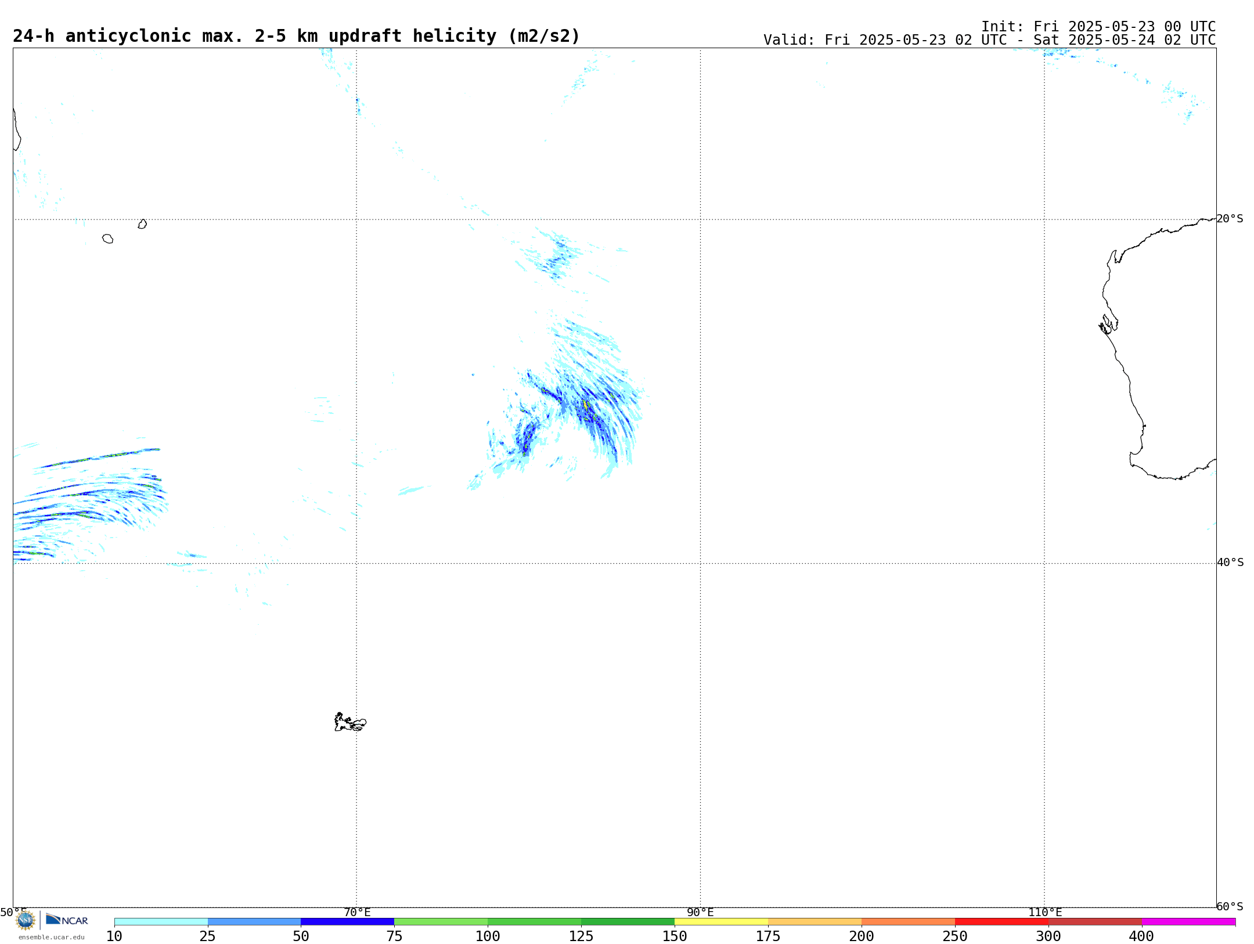Click the colorbar label '400'
The width and height of the screenshot is (1254, 944).
(x=1141, y=936)
